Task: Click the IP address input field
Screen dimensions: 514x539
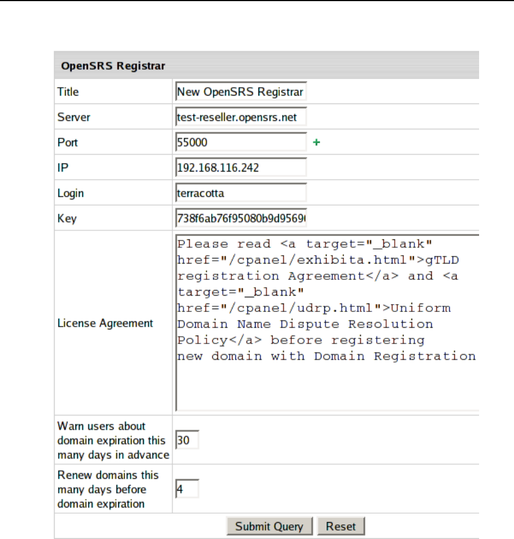Action: tap(241, 168)
